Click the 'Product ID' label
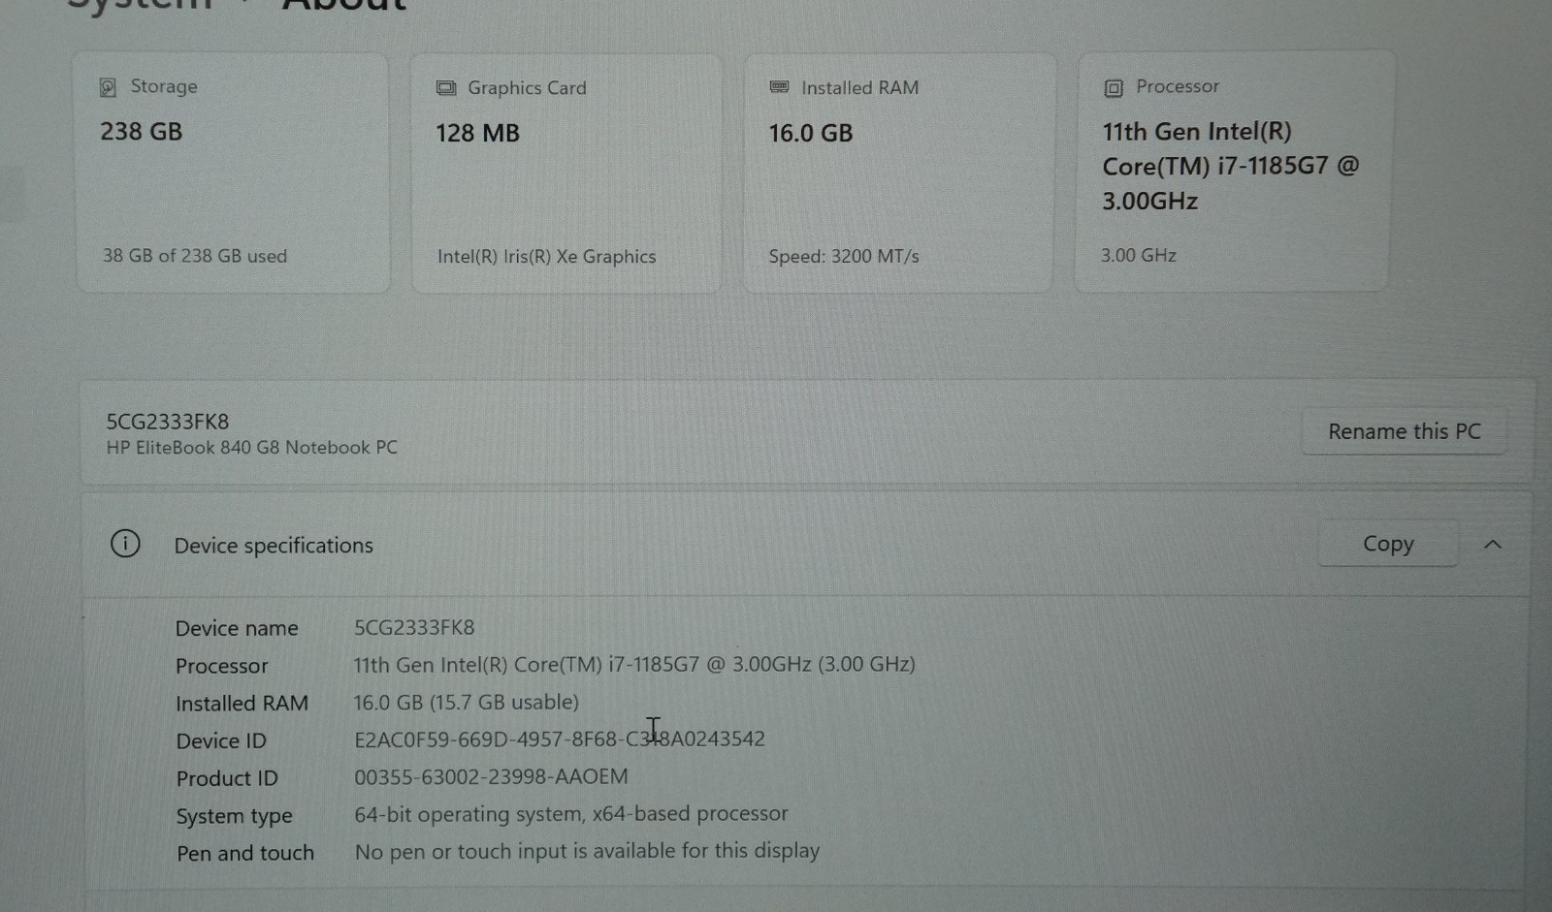The image size is (1552, 912). tap(227, 778)
